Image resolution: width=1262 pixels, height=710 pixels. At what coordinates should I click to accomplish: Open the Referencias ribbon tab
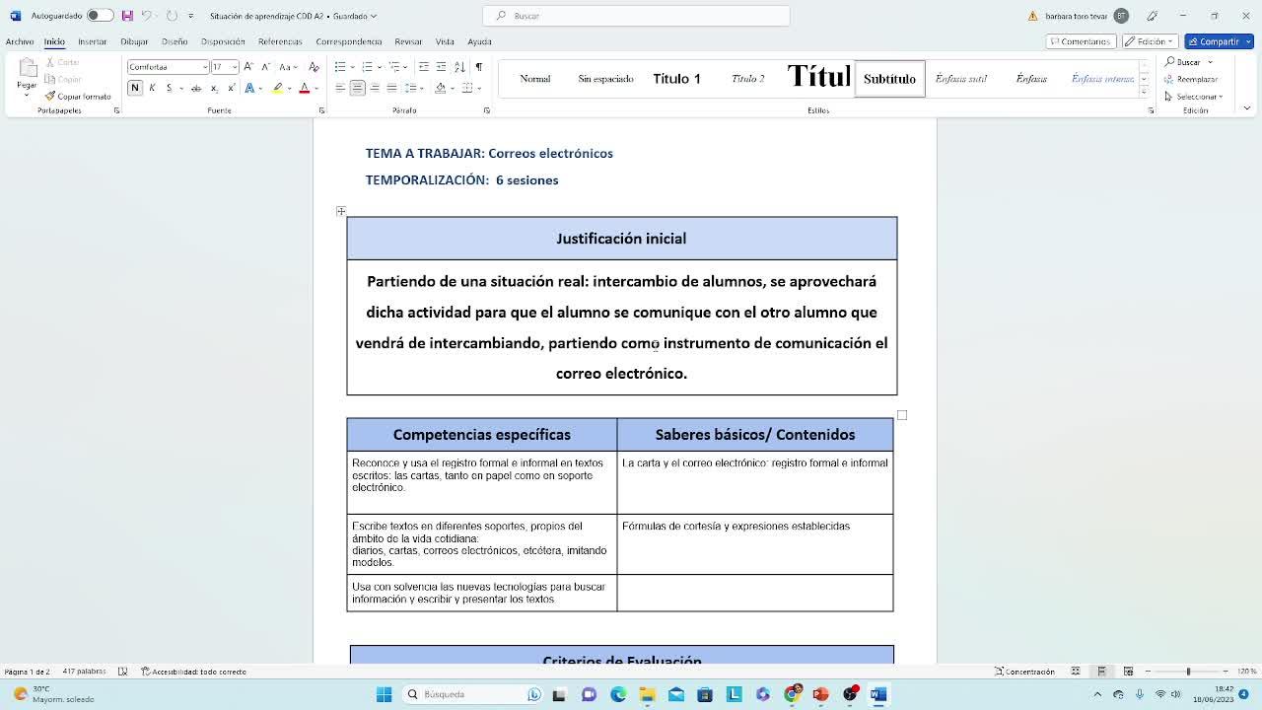(x=280, y=41)
